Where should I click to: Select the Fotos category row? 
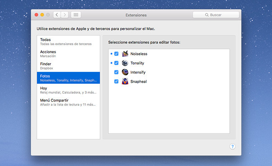click(x=68, y=78)
